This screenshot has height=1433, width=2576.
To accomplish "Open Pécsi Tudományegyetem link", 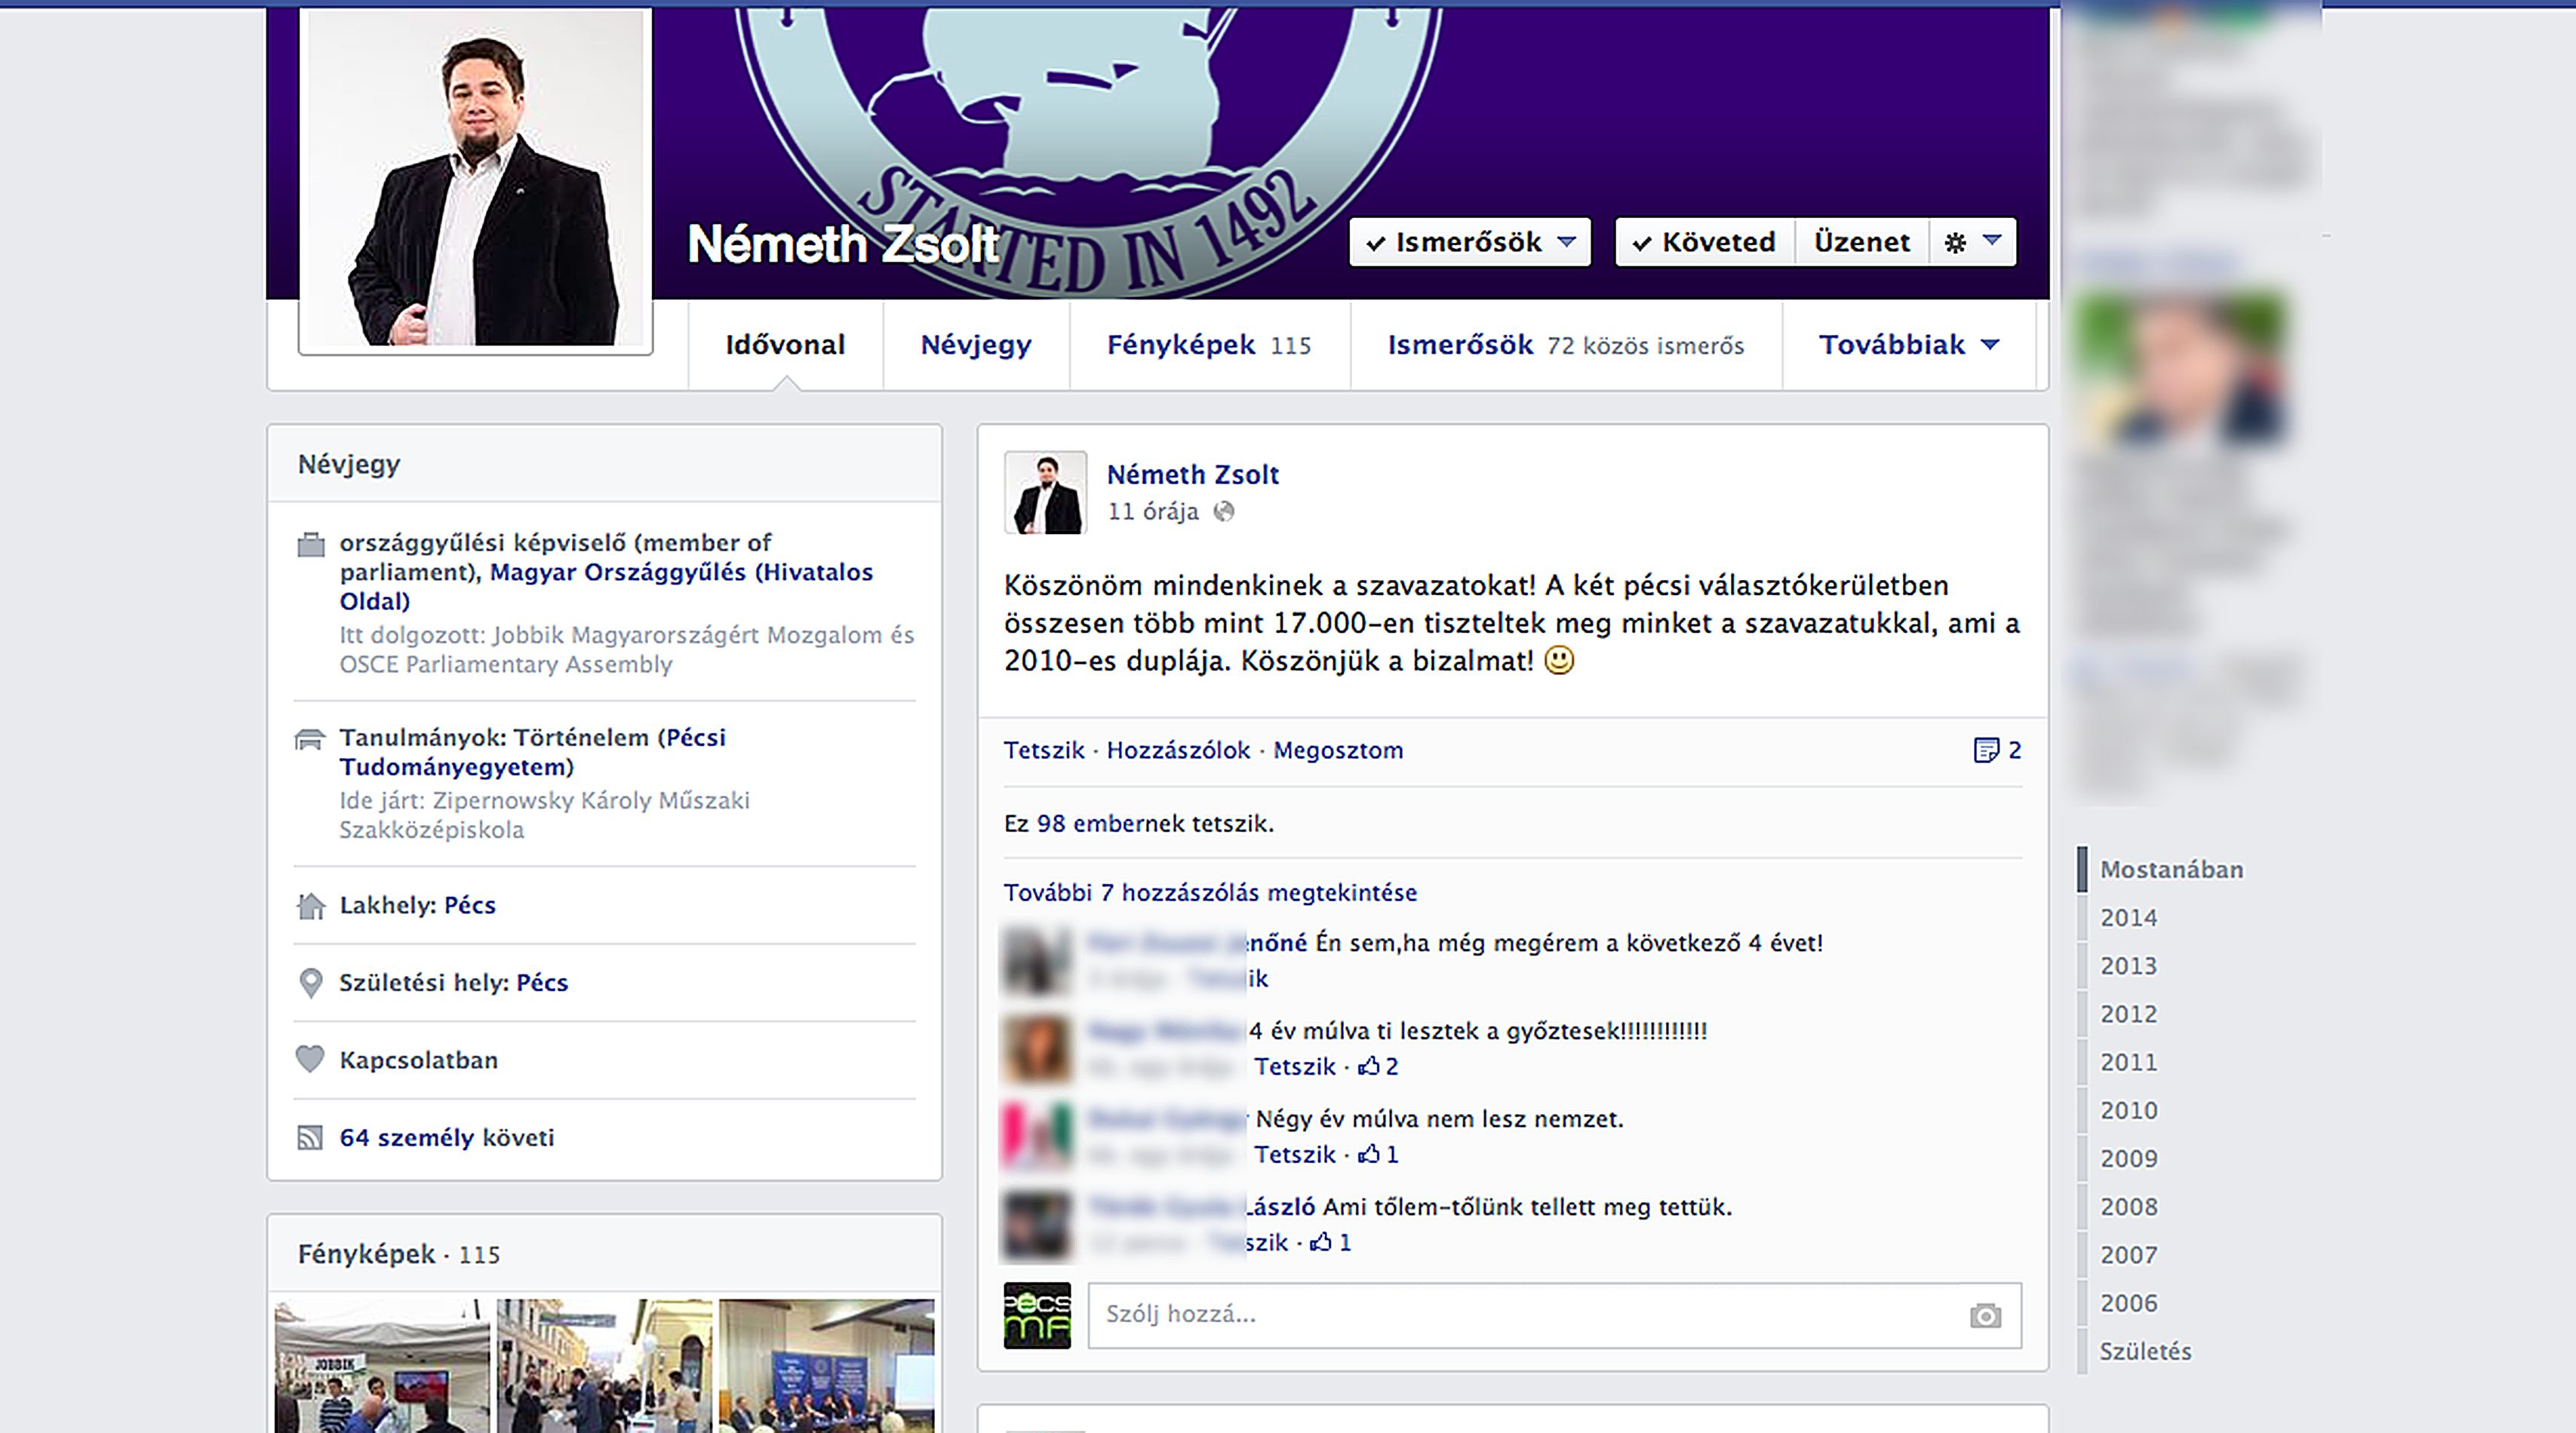I will 532,751.
